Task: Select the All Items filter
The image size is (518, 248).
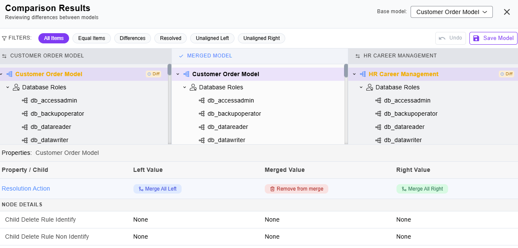Action: pos(54,38)
